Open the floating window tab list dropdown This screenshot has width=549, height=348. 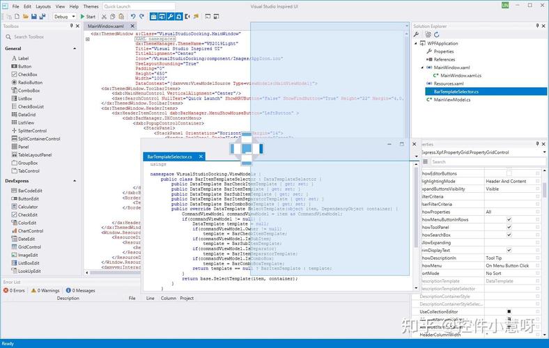417,157
